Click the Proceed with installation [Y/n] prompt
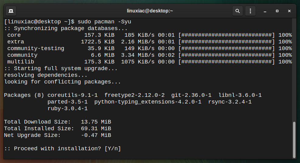This screenshot has height=163, width=300. tap(62, 149)
